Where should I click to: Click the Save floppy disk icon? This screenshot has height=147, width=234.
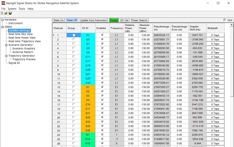tap(10, 13)
